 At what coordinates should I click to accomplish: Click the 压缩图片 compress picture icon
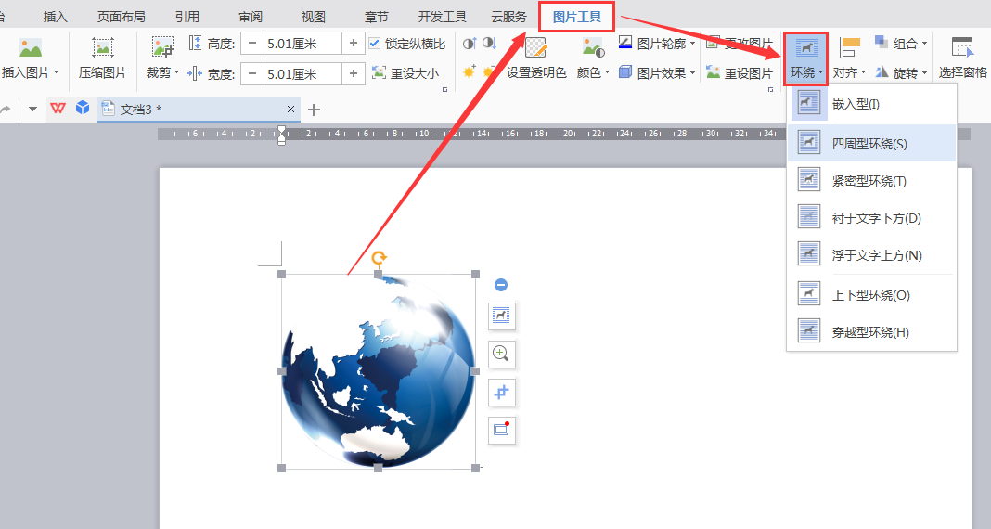tap(102, 48)
